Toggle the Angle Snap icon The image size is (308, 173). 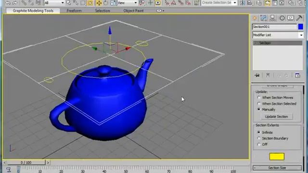174,3
